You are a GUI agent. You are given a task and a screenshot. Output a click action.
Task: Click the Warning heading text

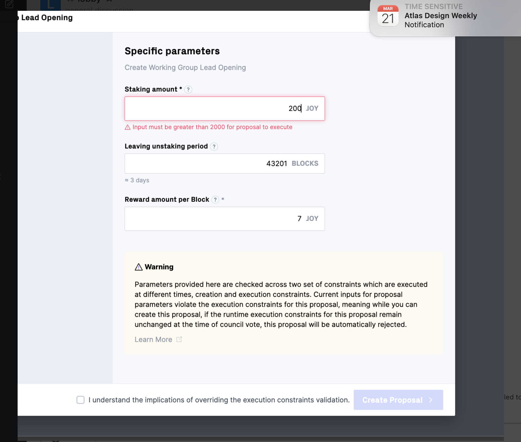159,267
